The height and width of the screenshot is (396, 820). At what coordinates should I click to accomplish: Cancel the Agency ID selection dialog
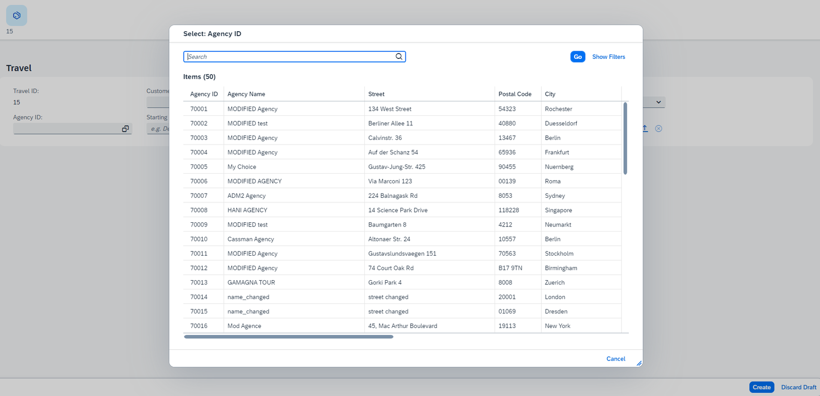[616, 359]
